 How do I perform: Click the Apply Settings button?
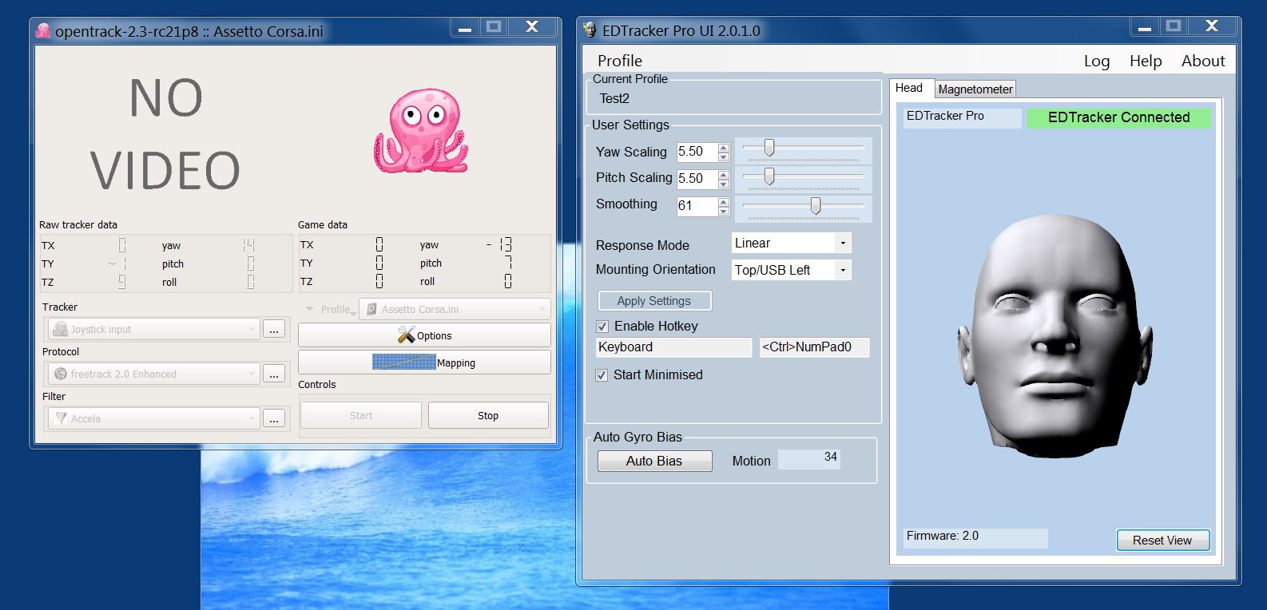654,301
